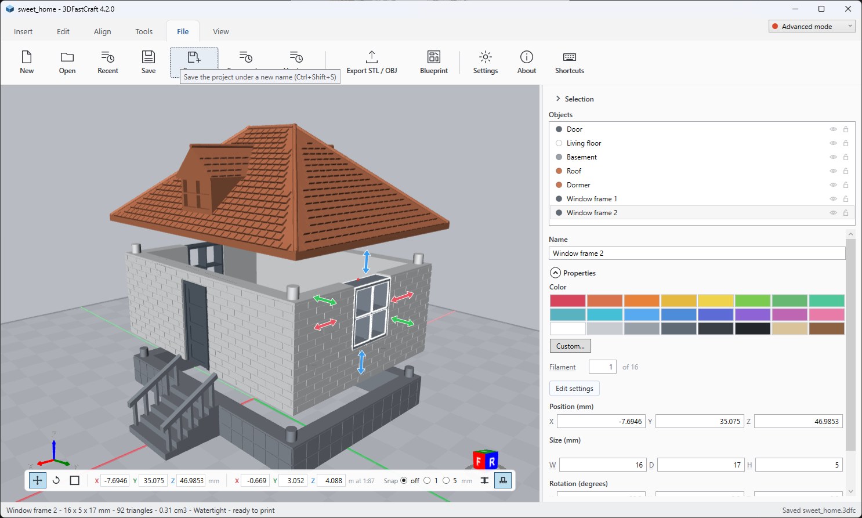Viewport: 862px width, 518px height.
Task: Hide the Basement object
Action: [x=833, y=157]
